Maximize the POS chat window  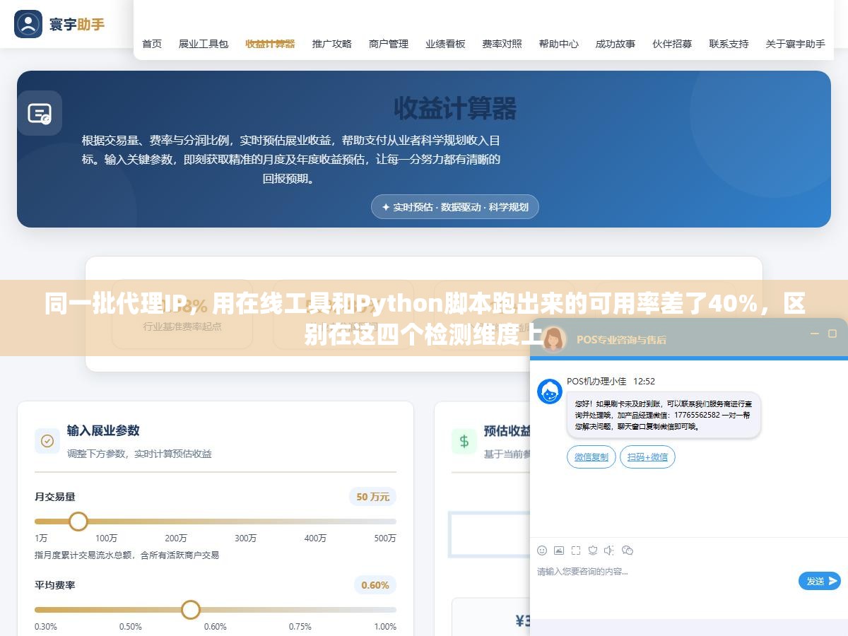click(x=832, y=334)
